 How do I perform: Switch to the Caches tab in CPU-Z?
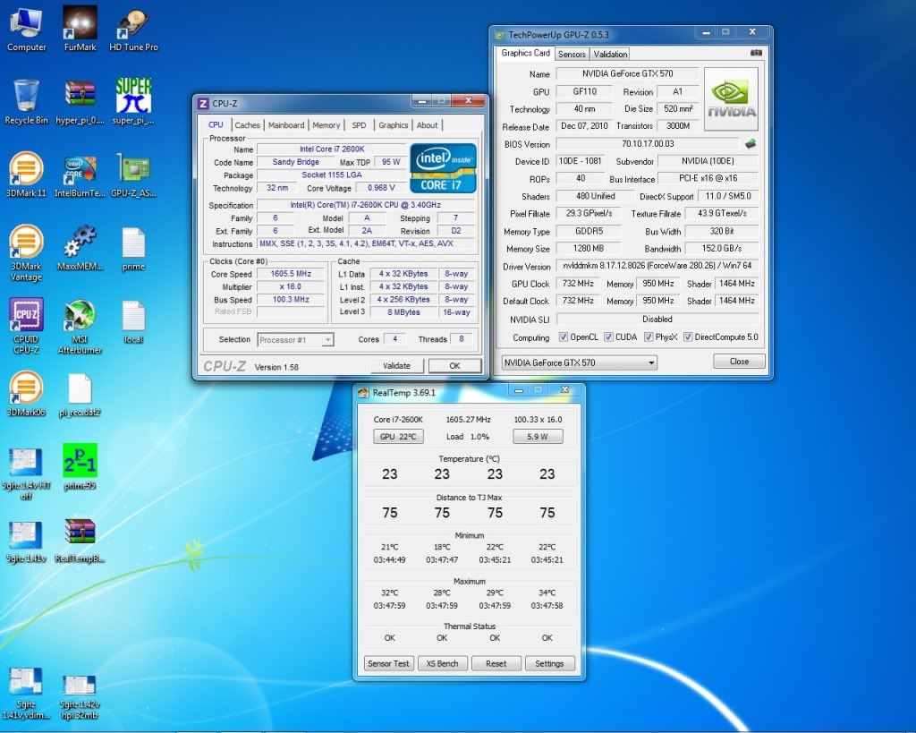[247, 125]
